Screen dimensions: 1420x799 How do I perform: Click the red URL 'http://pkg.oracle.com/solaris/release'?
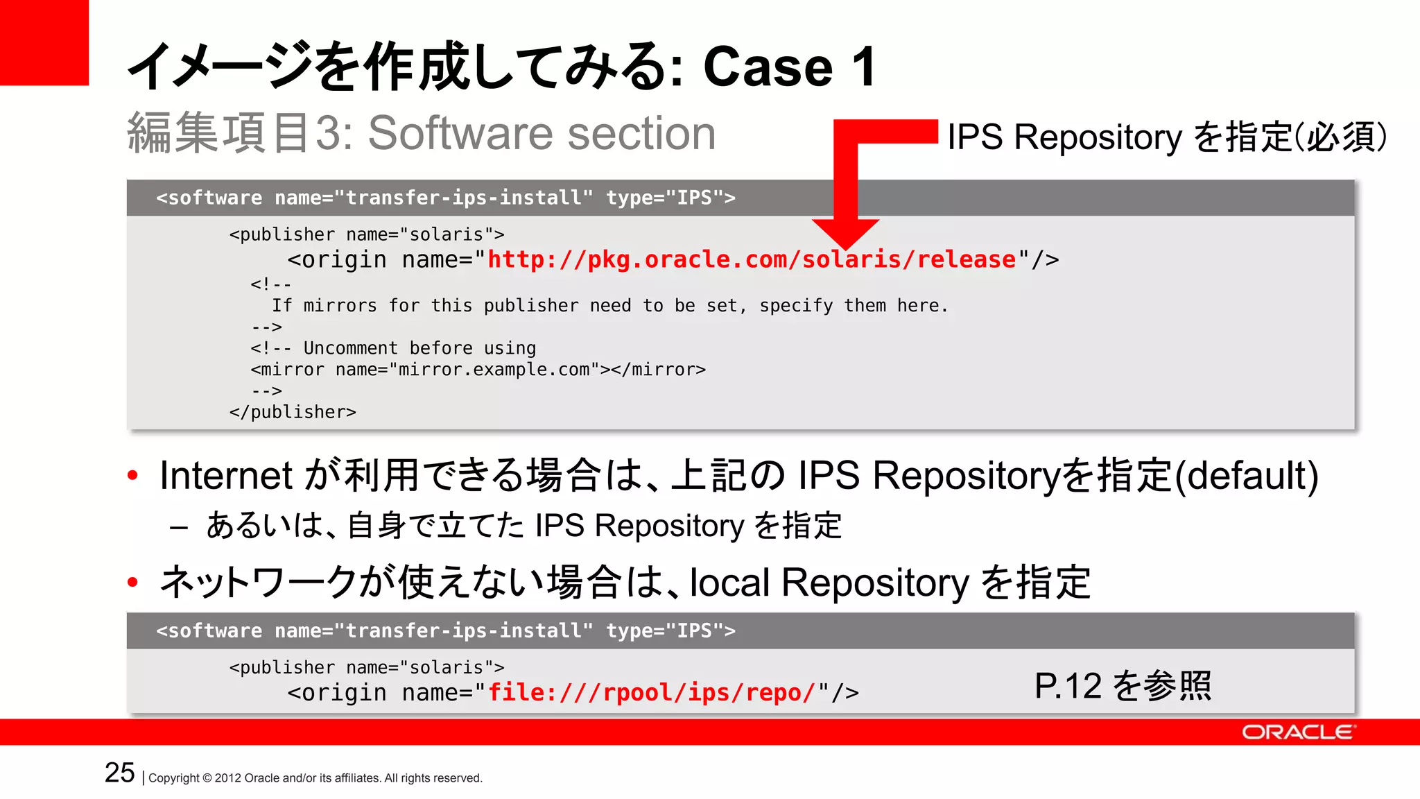752,259
